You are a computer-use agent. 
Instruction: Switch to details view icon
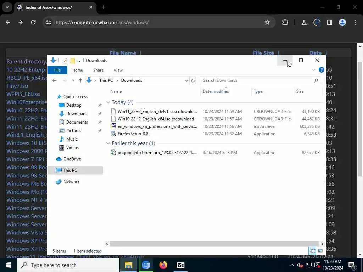pos(312,251)
